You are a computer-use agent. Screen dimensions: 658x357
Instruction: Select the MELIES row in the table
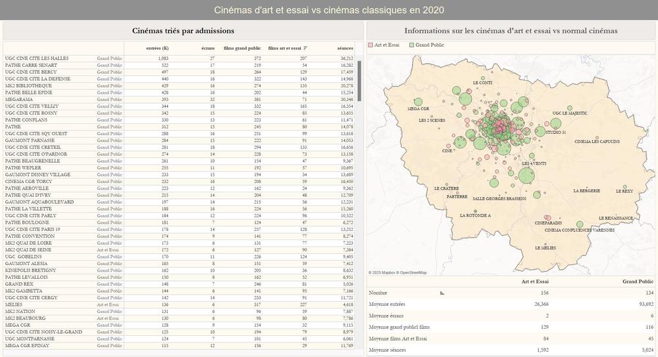[x=179, y=304]
